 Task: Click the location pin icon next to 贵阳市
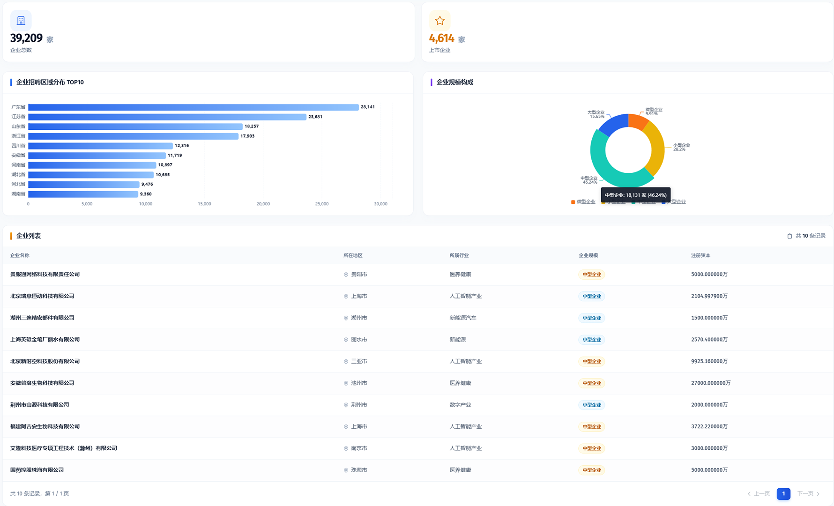346,275
